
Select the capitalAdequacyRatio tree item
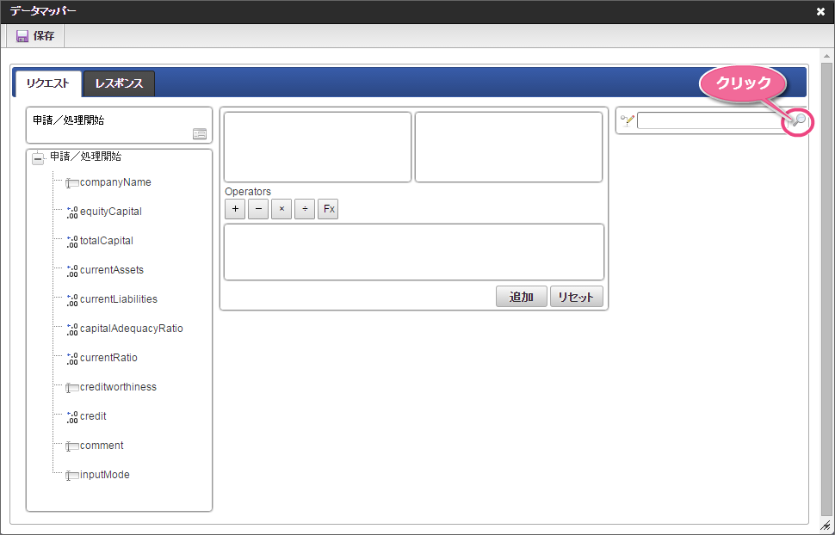tap(132, 329)
